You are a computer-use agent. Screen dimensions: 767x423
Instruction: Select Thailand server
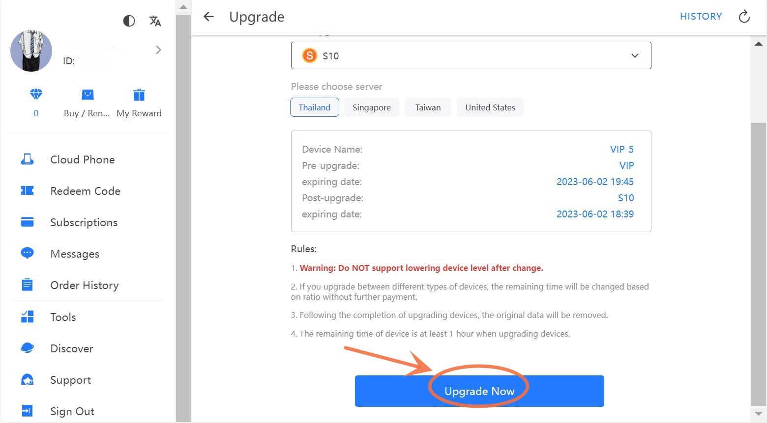(x=315, y=107)
